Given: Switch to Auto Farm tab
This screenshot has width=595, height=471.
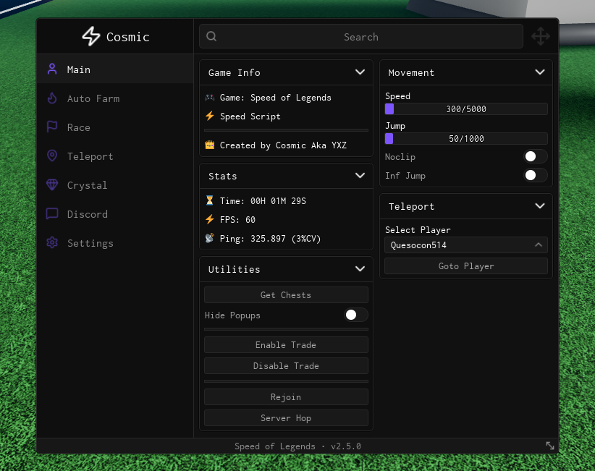Looking at the screenshot, I should coord(115,98).
